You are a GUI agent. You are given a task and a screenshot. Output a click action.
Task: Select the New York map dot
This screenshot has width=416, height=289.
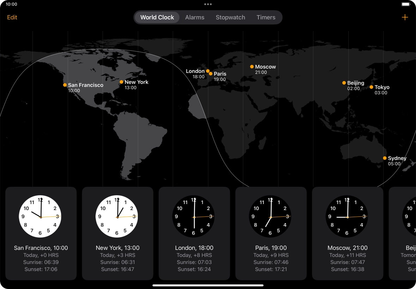121,82
